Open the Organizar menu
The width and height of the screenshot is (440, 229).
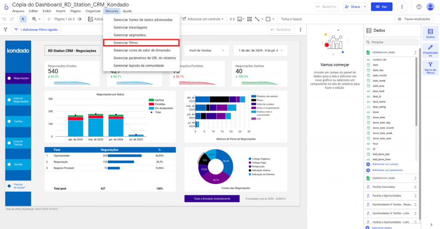click(93, 11)
